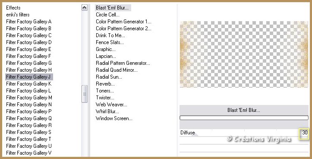Click the Diffuse value field showing 30

304,133
